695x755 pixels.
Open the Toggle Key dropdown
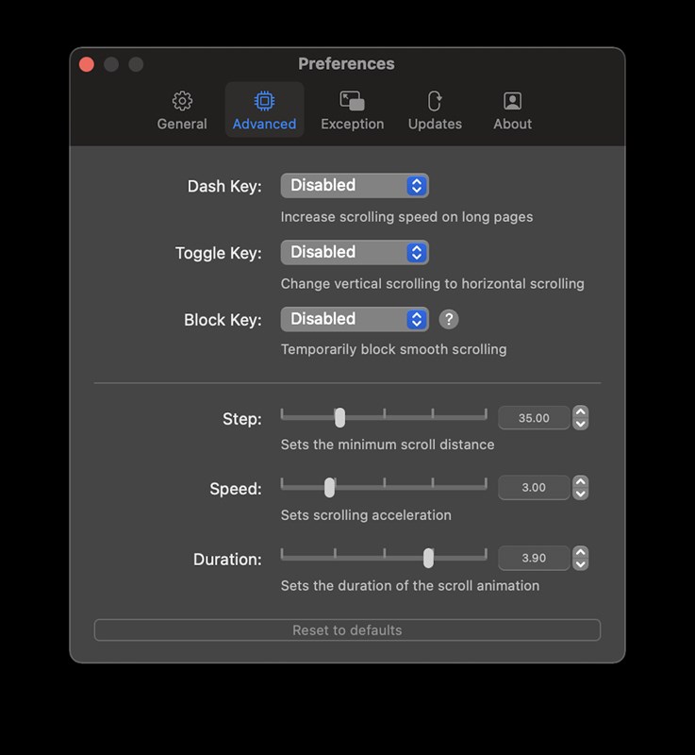click(355, 253)
